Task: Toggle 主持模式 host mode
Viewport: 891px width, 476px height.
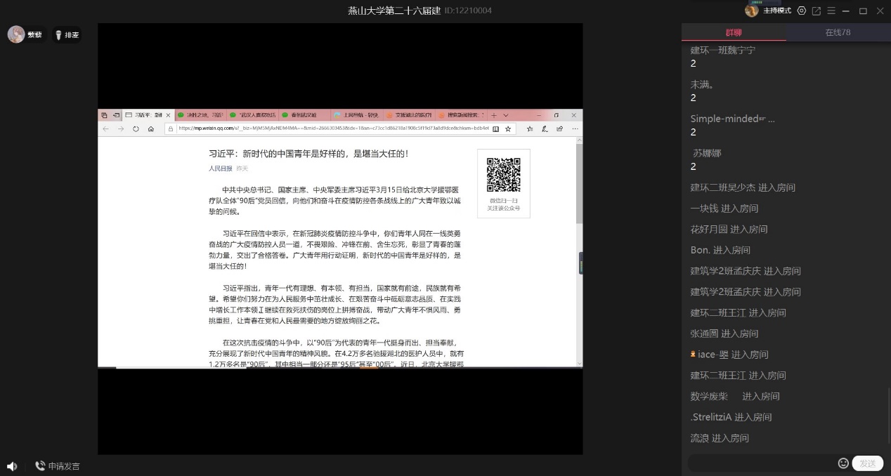Action: (776, 11)
